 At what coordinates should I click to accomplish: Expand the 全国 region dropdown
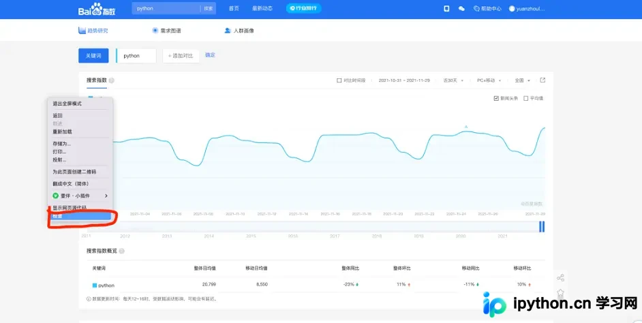coord(523,80)
